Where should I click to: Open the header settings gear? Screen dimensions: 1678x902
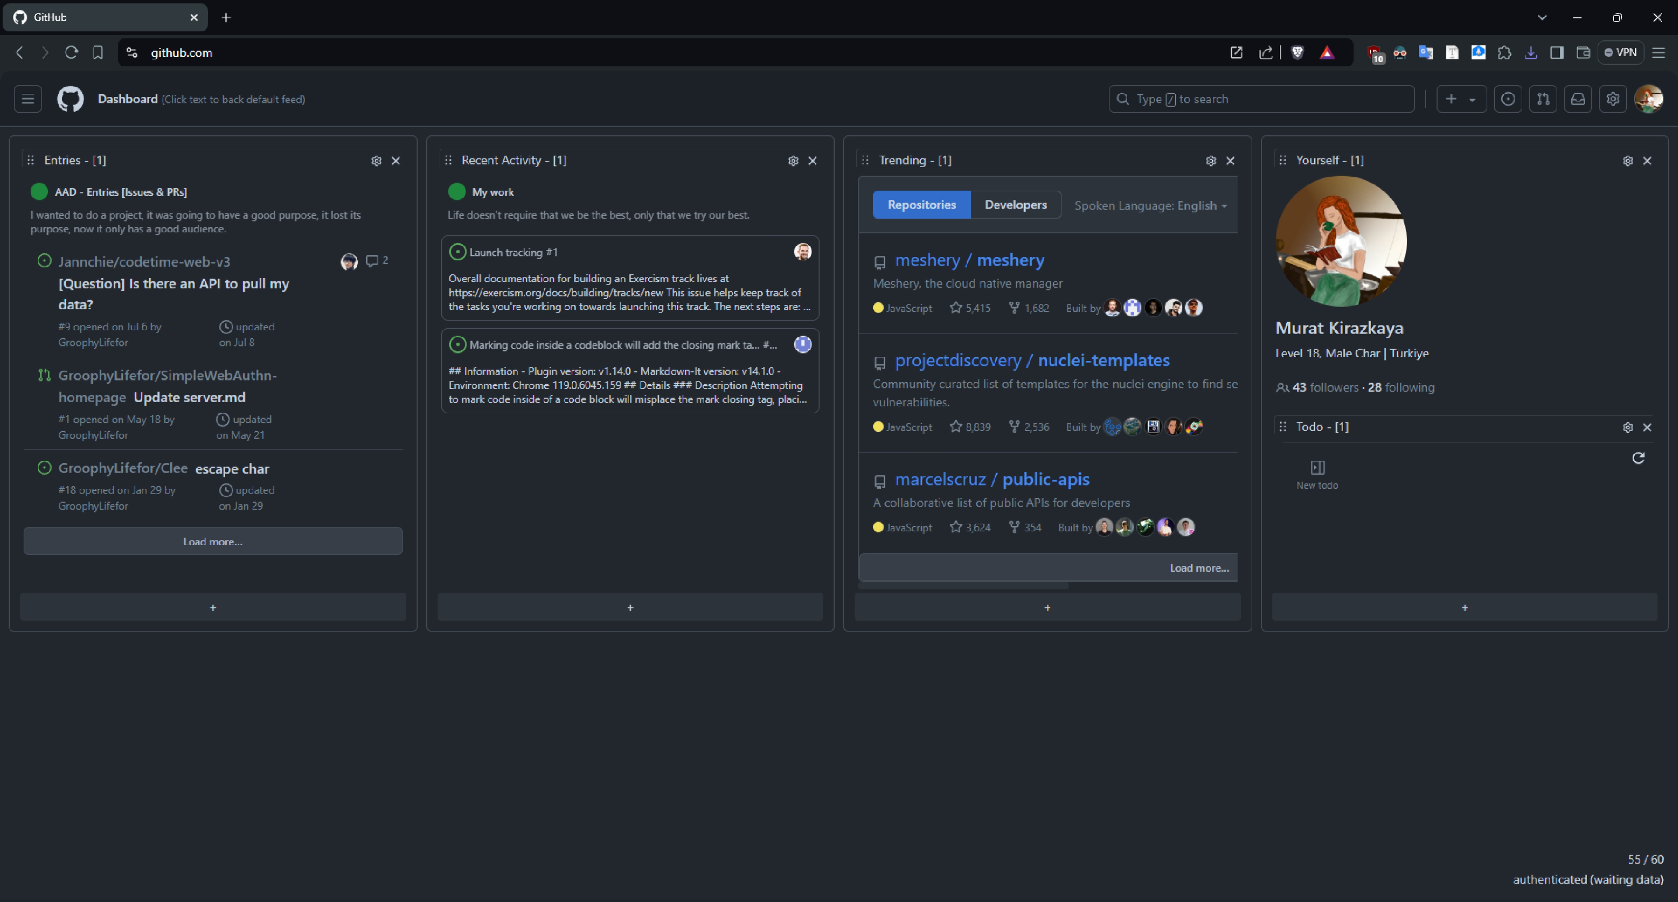(x=1613, y=98)
